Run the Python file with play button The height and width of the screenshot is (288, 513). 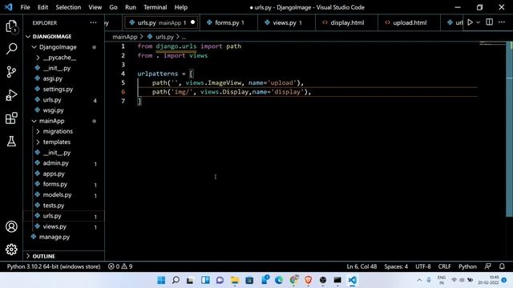470,22
